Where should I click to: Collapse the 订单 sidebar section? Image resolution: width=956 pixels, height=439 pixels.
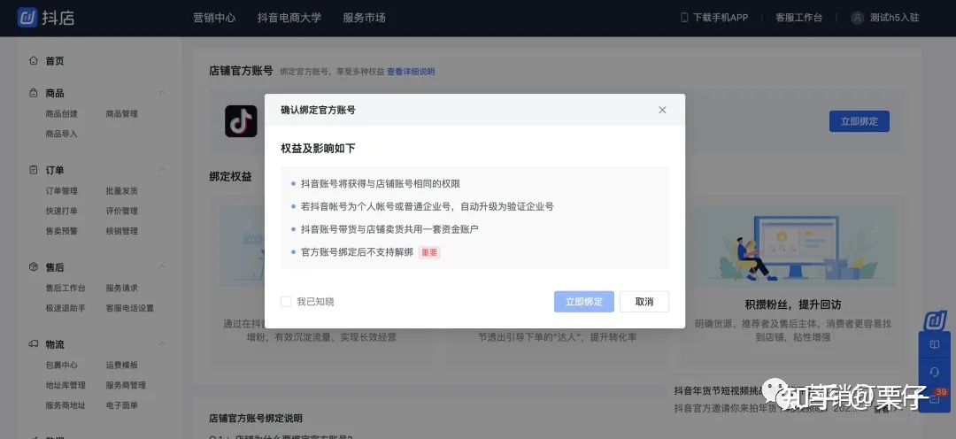pos(162,170)
